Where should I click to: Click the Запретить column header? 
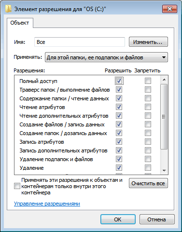[147, 70]
